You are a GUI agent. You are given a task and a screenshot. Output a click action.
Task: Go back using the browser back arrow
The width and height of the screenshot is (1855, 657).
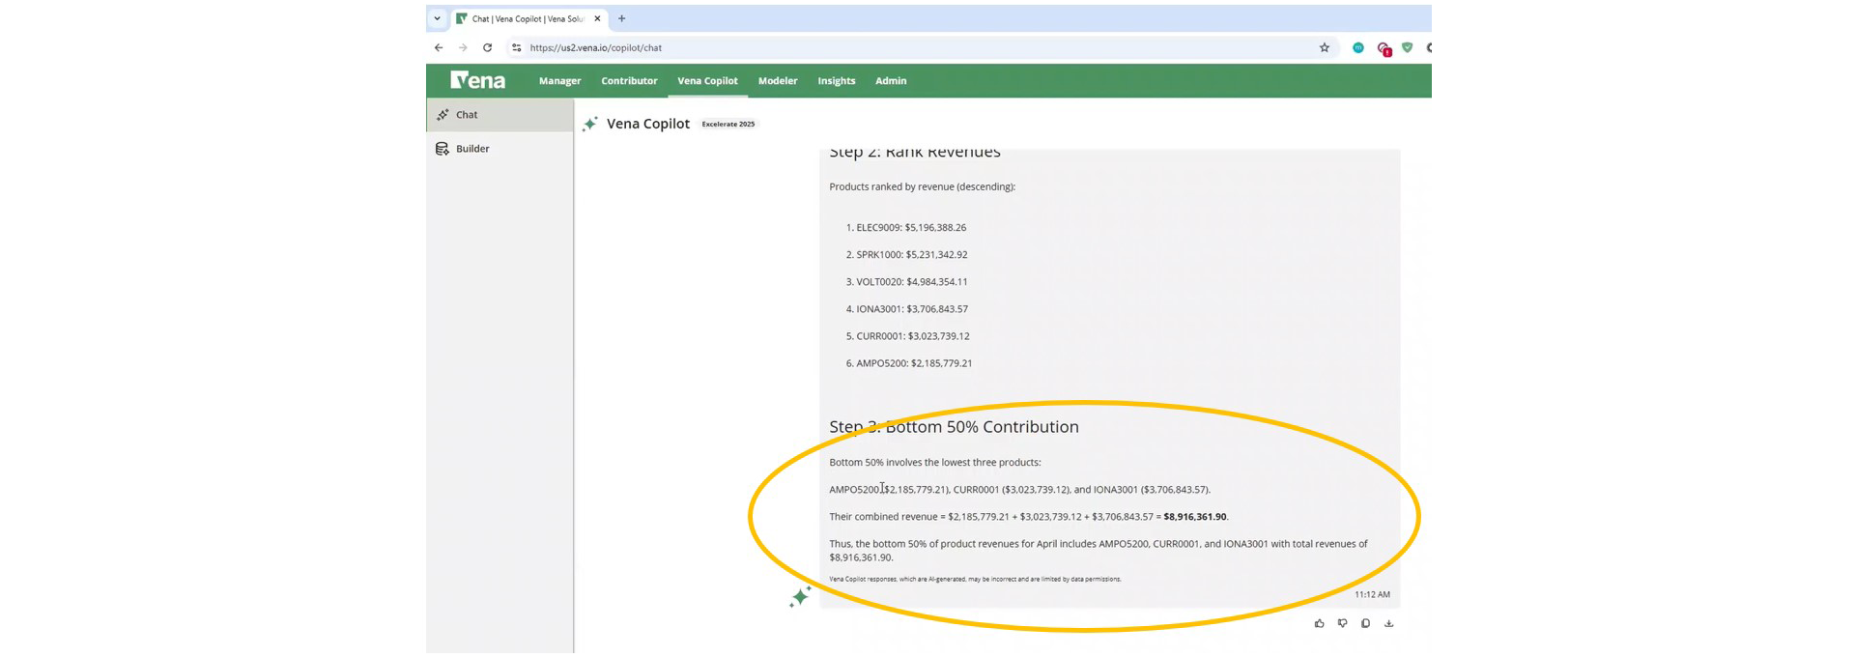[439, 47]
